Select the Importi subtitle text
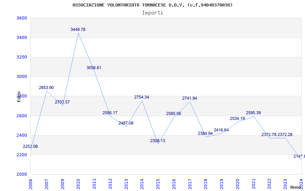 pyautogui.click(x=152, y=13)
